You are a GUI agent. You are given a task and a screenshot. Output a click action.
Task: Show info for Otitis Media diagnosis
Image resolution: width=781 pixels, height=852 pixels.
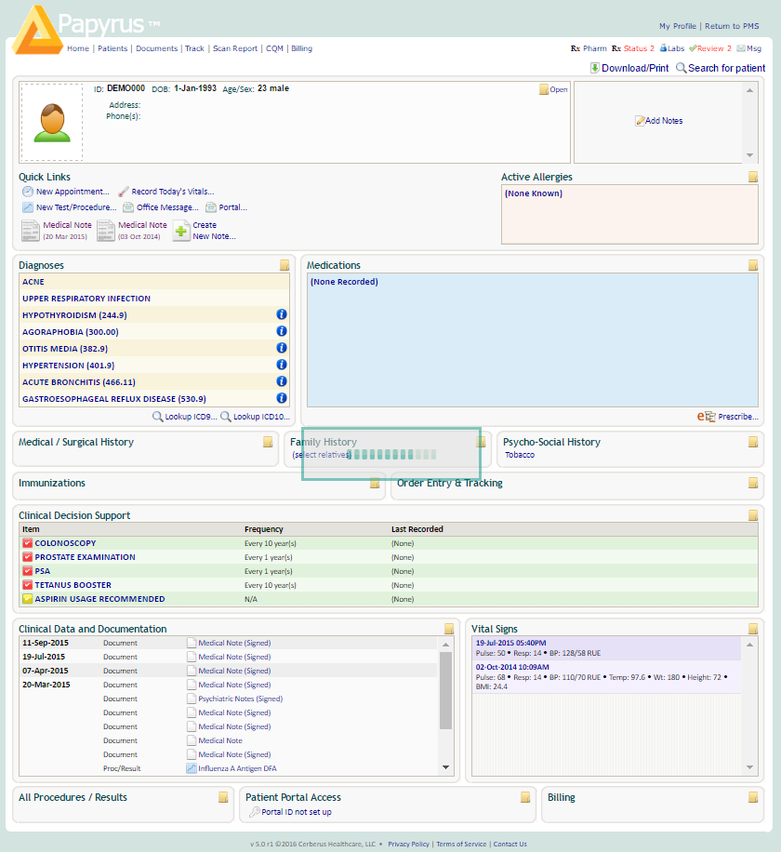click(282, 348)
